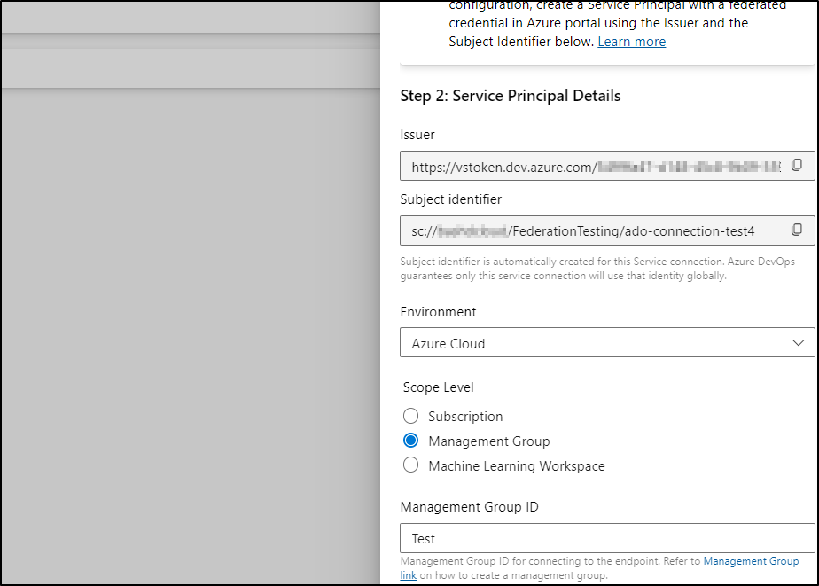
Task: Follow the Management Group link
Action: pyautogui.click(x=750, y=561)
